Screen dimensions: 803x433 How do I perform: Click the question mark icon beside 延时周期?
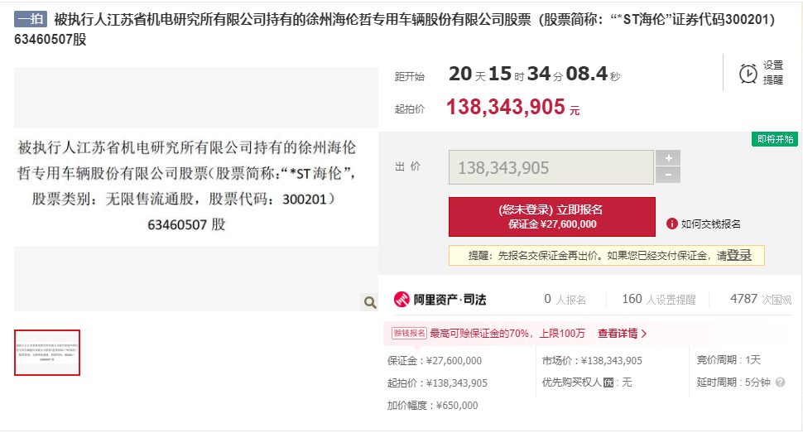click(781, 382)
